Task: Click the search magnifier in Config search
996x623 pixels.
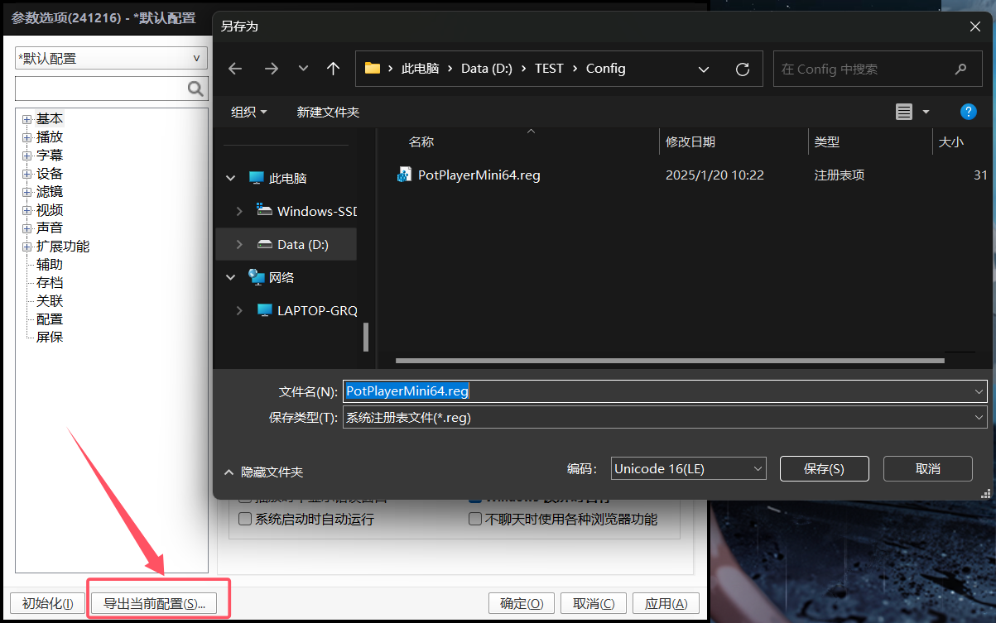Action: (x=960, y=69)
